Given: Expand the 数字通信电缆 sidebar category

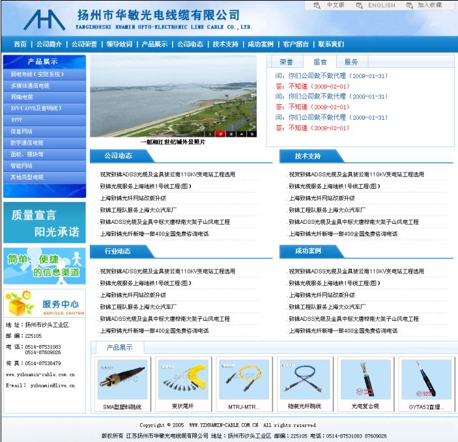Looking at the screenshot, I should click(x=27, y=143).
